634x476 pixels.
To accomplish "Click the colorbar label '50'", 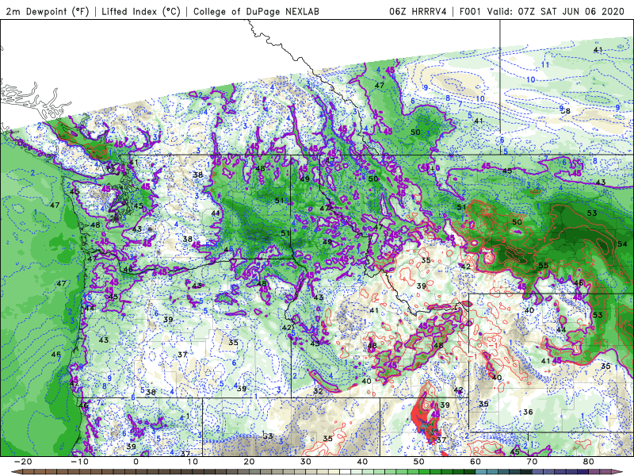I will [x=419, y=462].
